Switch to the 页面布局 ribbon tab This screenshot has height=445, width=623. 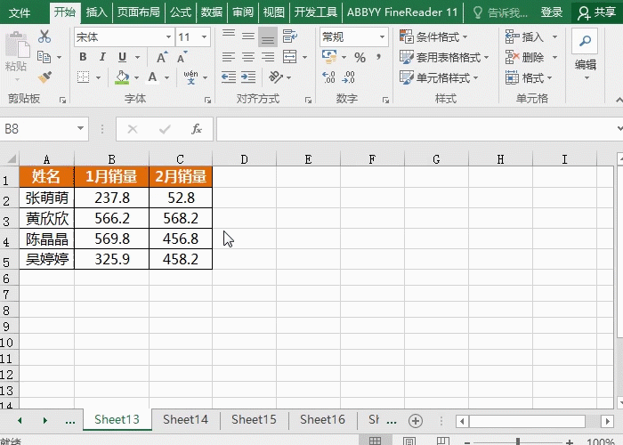pyautogui.click(x=138, y=12)
